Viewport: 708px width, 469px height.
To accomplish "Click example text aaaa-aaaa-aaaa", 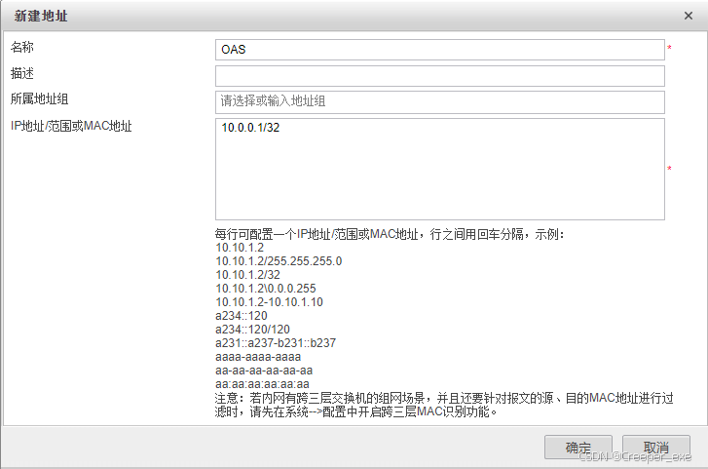I will click(x=258, y=357).
